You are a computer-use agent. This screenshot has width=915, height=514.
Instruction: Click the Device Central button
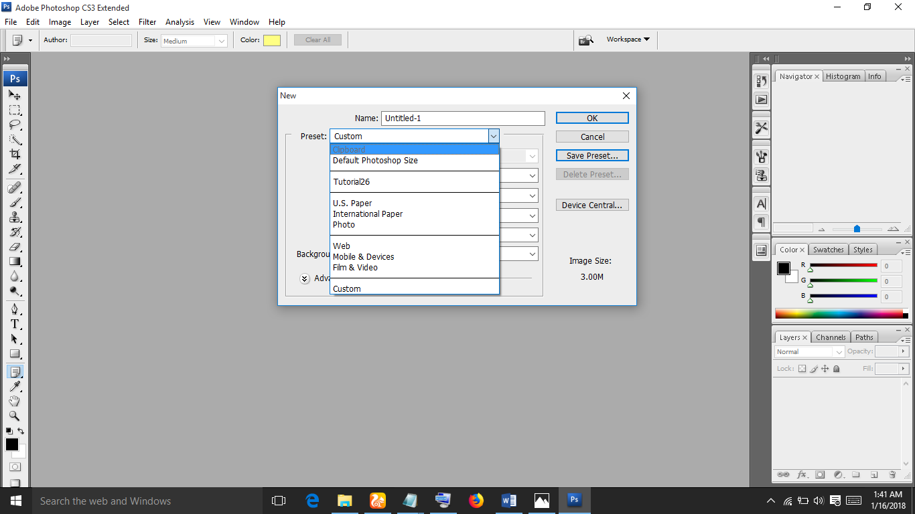(592, 205)
